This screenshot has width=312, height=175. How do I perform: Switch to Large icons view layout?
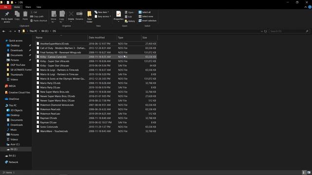point(309,173)
